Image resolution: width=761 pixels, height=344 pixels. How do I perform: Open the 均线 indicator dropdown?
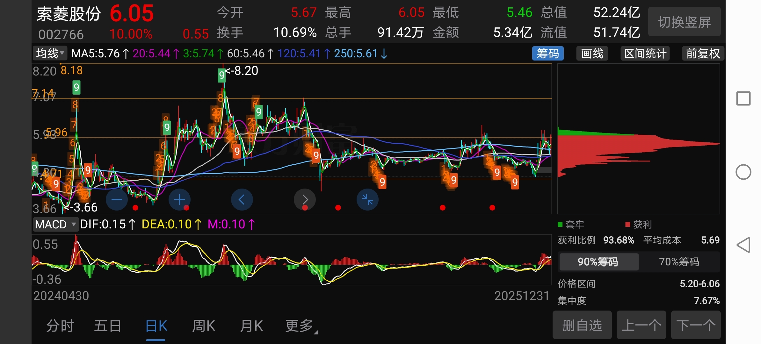point(50,54)
